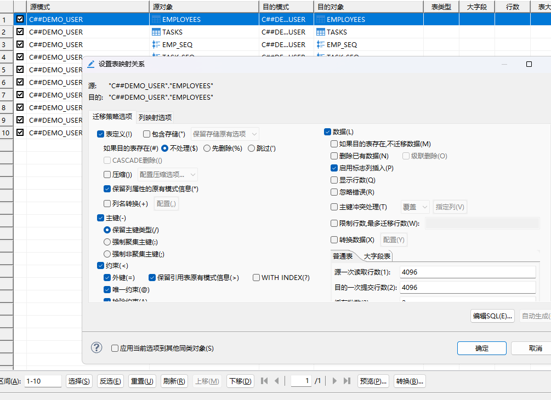Click the last-page navigation icon
The image size is (551, 400).
[348, 381]
